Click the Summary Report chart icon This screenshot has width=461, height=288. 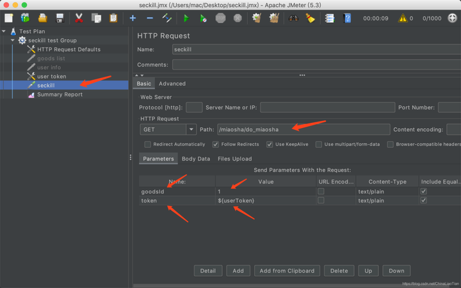click(31, 94)
